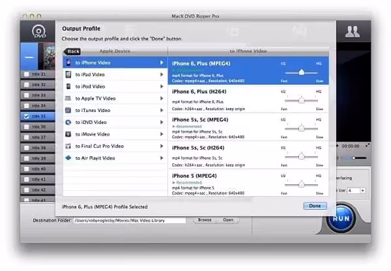Click the iTunes icon beside to iTunes Video
This screenshot has height=271, width=391.
coord(68,110)
